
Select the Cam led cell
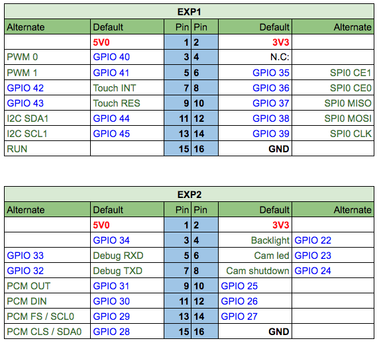(255, 256)
